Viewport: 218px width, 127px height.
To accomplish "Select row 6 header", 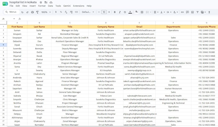I will (3, 45).
